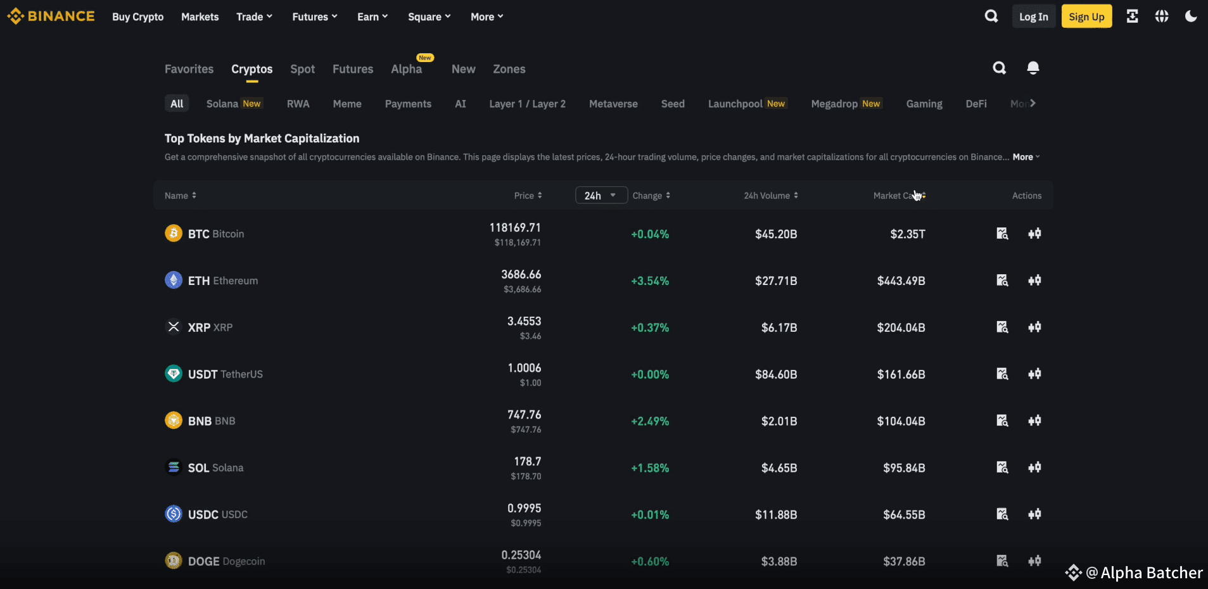
Task: Filter by Meme category
Action: (x=347, y=104)
